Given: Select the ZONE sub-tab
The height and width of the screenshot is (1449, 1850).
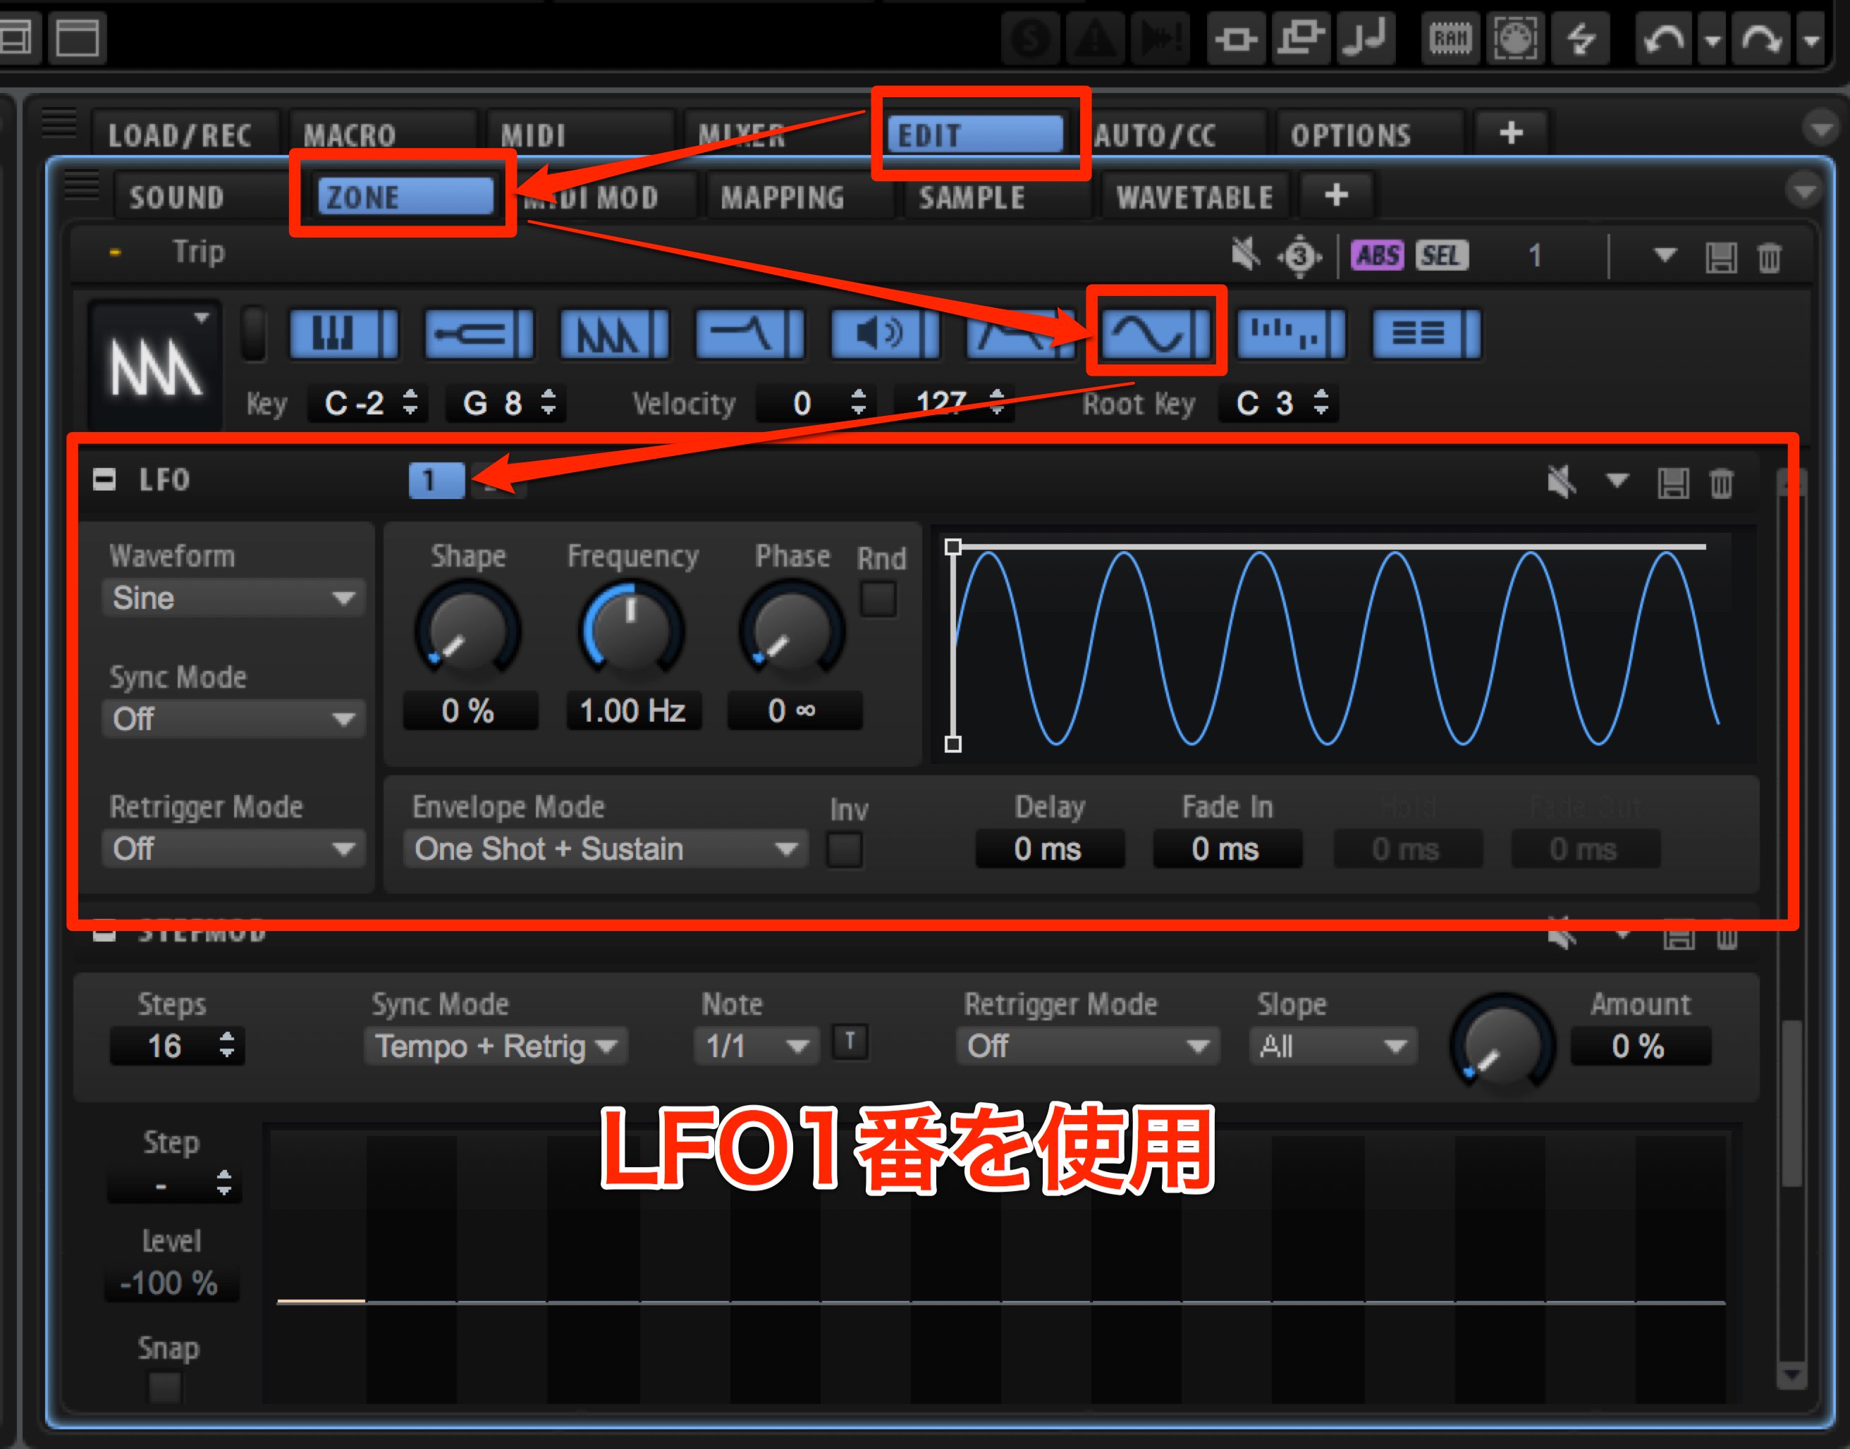Looking at the screenshot, I should (405, 197).
